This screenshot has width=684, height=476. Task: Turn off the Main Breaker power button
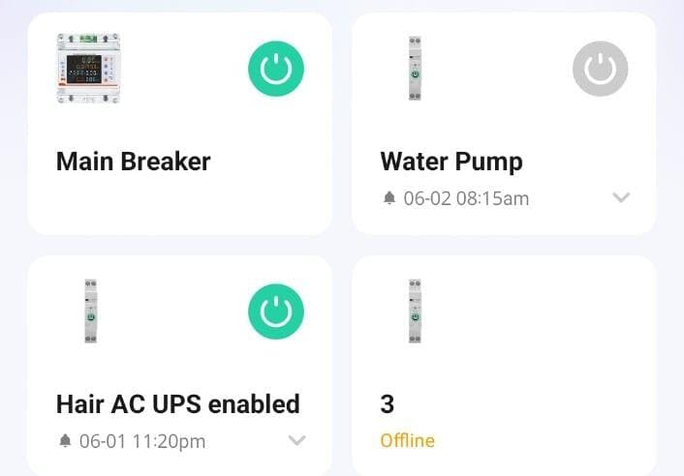click(x=276, y=69)
